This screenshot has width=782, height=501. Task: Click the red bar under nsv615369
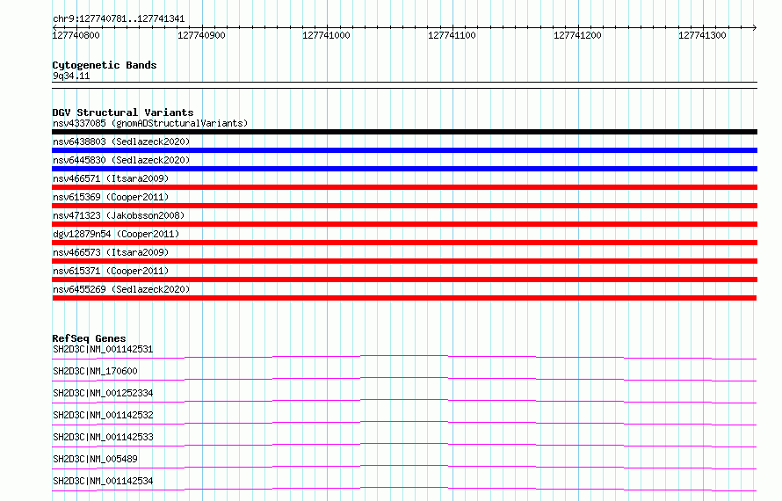tap(404, 206)
